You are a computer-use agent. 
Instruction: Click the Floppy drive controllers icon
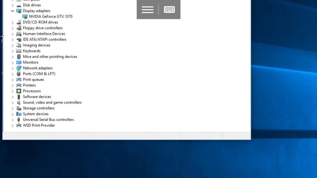[19, 28]
